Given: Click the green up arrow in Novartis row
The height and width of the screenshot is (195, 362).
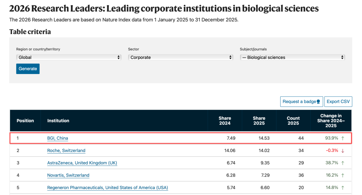Looking at the screenshot, I should 343,175.
